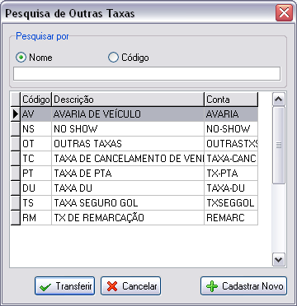Select the TX DE REMARCAÇÃO description cell
297x306 pixels.
(128, 218)
